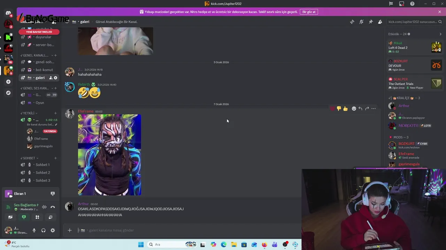Image resolution: width=446 pixels, height=250 pixels.
Task: Jump to new mentions 'YENİ BAHSETMELER'
Action: click(x=39, y=32)
